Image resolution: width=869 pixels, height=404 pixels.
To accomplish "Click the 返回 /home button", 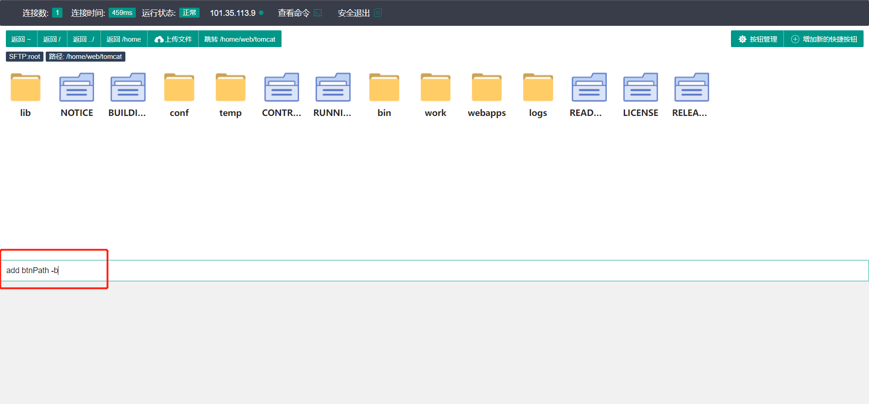I will 124,39.
